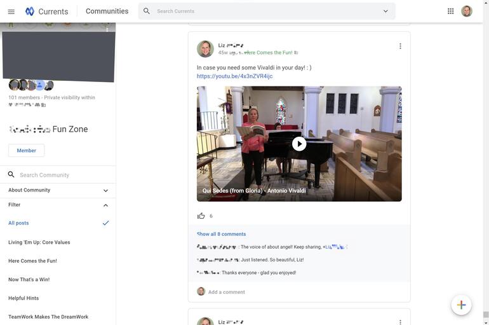Open post options three-dot menu on Vivaldi post
This screenshot has height=325, width=489.
400,46
